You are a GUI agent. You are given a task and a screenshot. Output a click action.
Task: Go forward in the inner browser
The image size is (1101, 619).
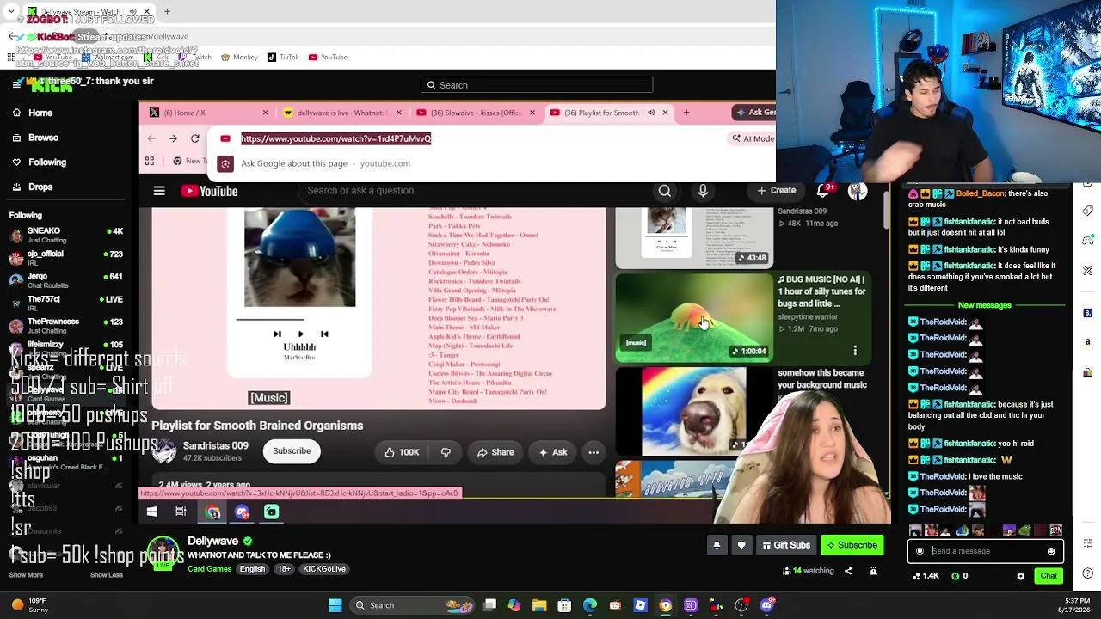pyautogui.click(x=173, y=138)
